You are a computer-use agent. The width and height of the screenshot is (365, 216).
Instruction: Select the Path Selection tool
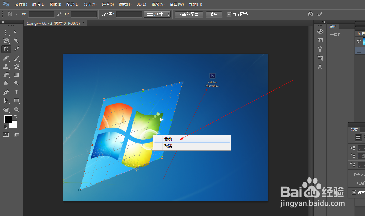point(6,101)
